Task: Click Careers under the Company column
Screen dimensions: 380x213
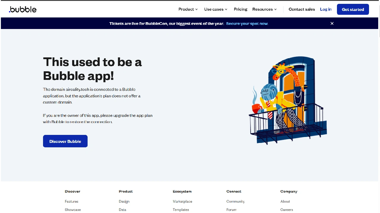Action: (x=286, y=209)
